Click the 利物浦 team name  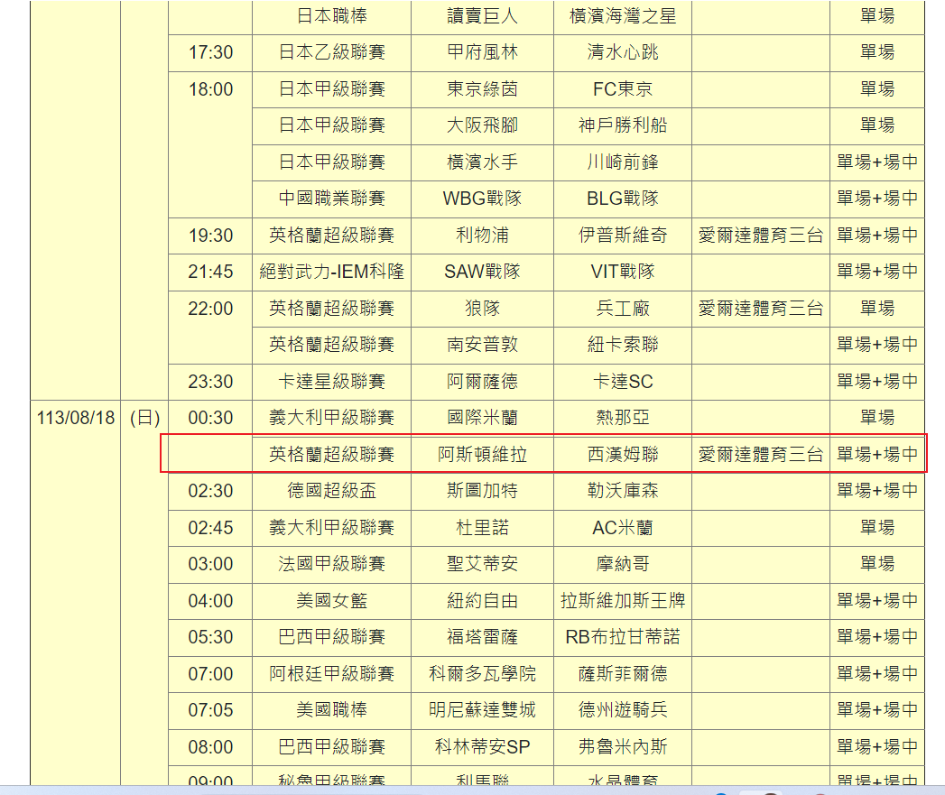482,236
